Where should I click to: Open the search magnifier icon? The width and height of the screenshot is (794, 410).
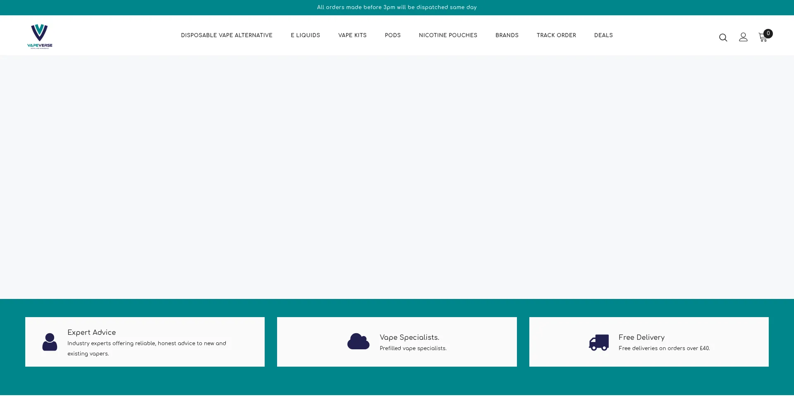tap(723, 38)
